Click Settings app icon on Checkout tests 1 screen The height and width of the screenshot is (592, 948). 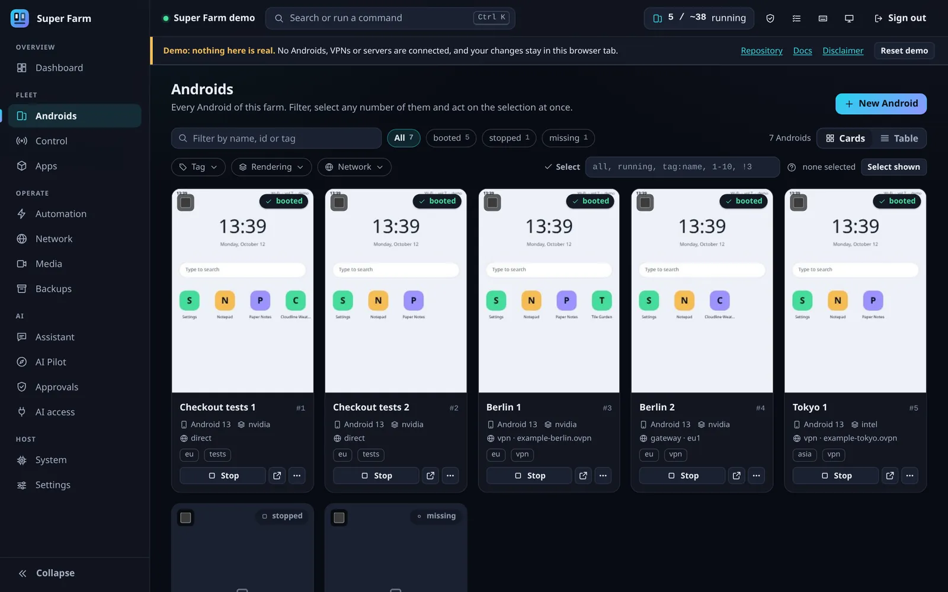tap(190, 301)
